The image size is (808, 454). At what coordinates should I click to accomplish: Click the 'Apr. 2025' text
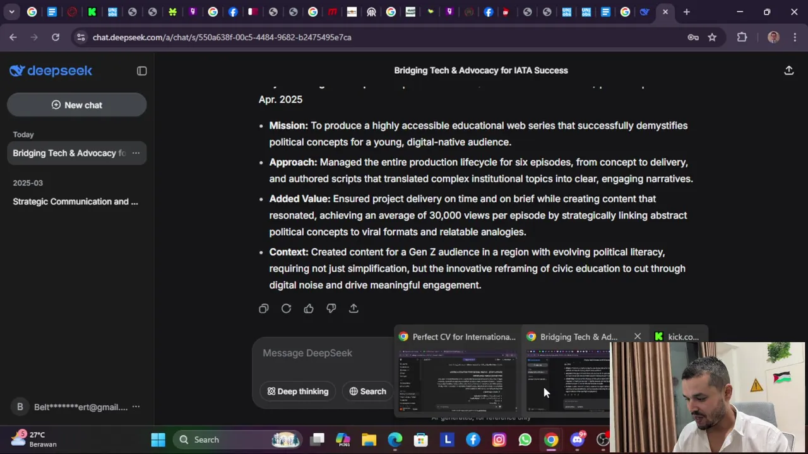click(280, 100)
